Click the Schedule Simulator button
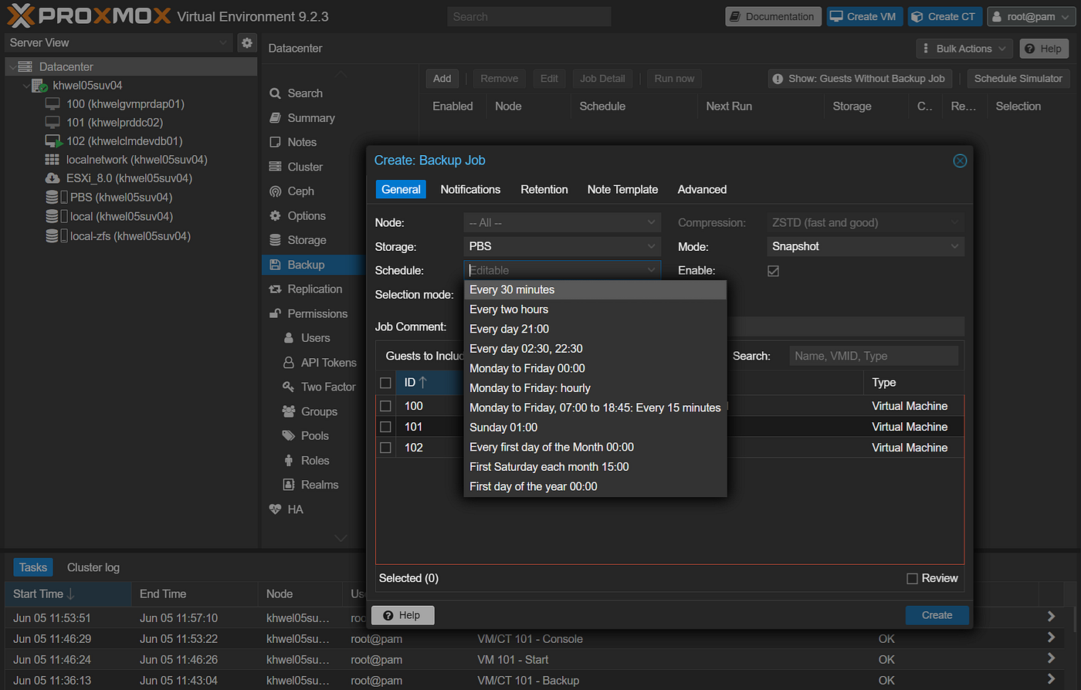Viewport: 1081px width, 690px height. 1018,79
